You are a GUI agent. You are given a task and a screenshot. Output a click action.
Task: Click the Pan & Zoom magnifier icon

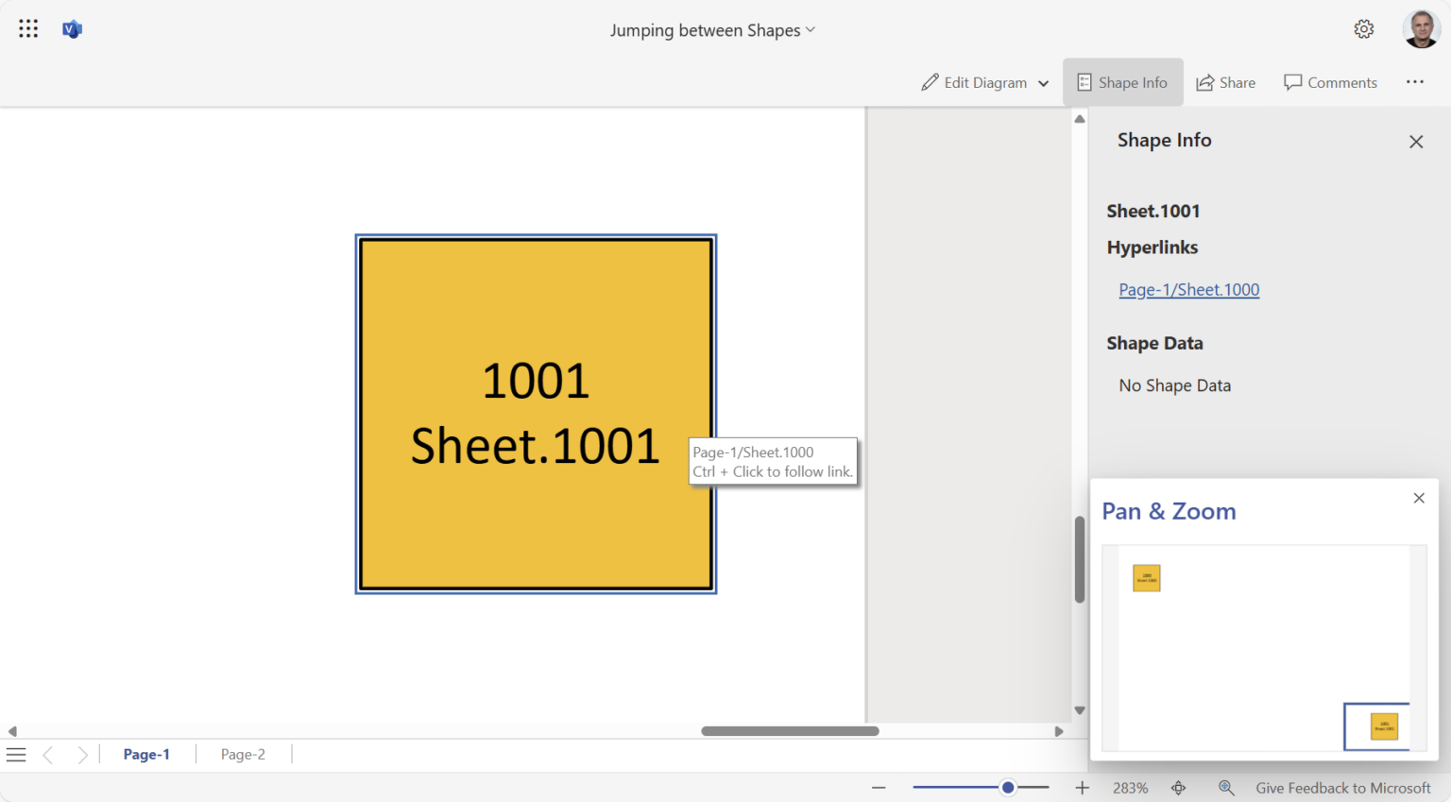pyautogui.click(x=1226, y=787)
